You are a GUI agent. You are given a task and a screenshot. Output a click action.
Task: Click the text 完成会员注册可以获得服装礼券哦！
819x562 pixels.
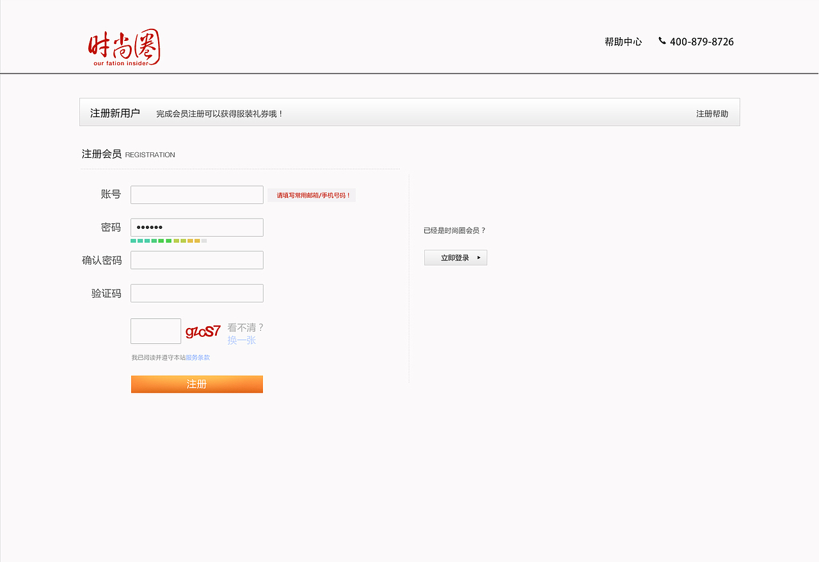(220, 114)
